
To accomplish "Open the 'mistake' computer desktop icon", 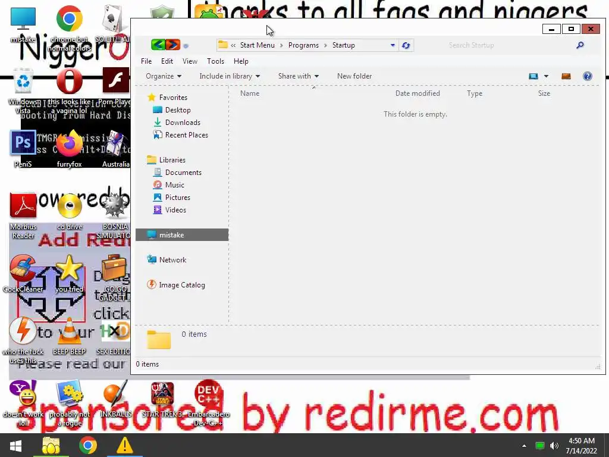I will [23, 18].
